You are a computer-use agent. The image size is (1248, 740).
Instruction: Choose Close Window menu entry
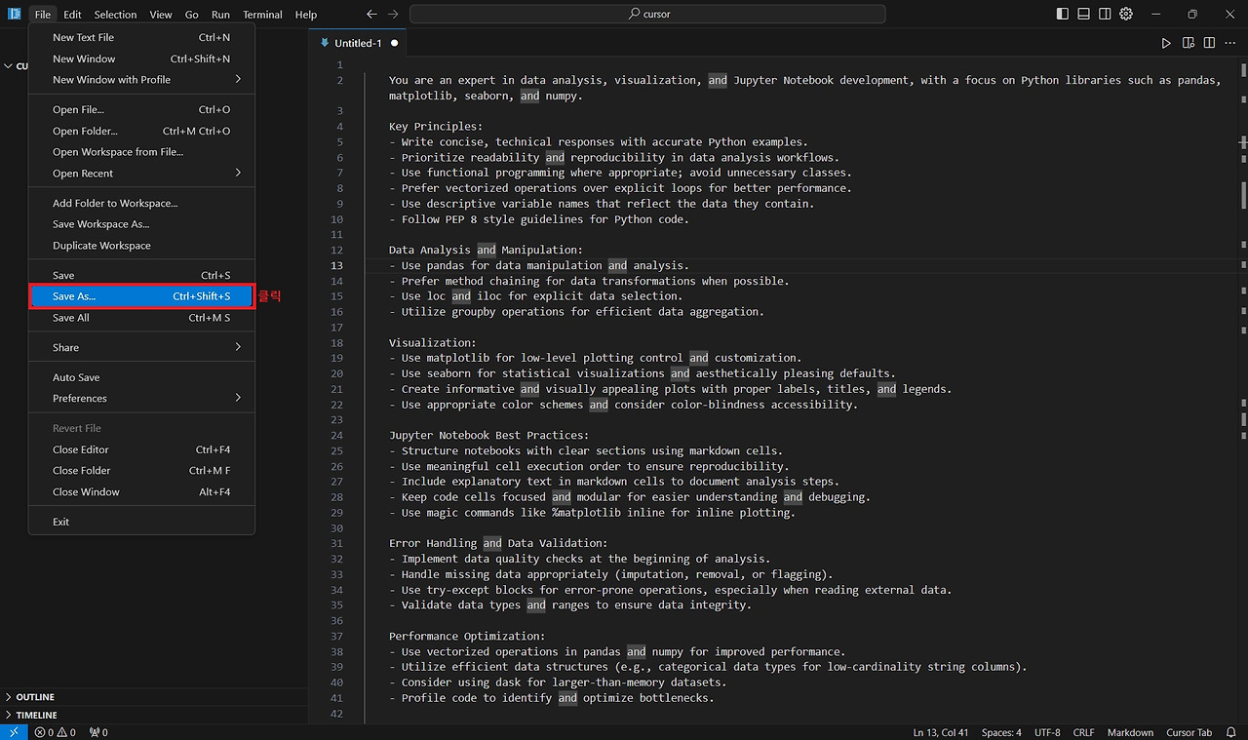click(x=141, y=492)
